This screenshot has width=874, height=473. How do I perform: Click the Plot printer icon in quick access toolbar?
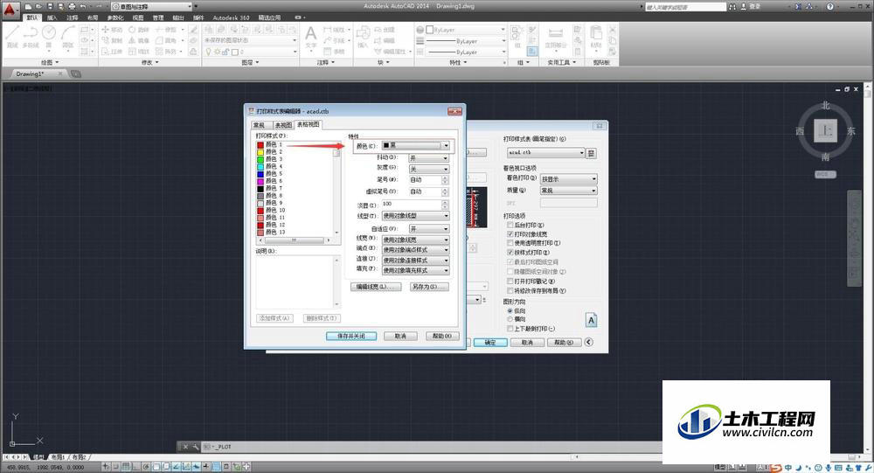pos(72,6)
